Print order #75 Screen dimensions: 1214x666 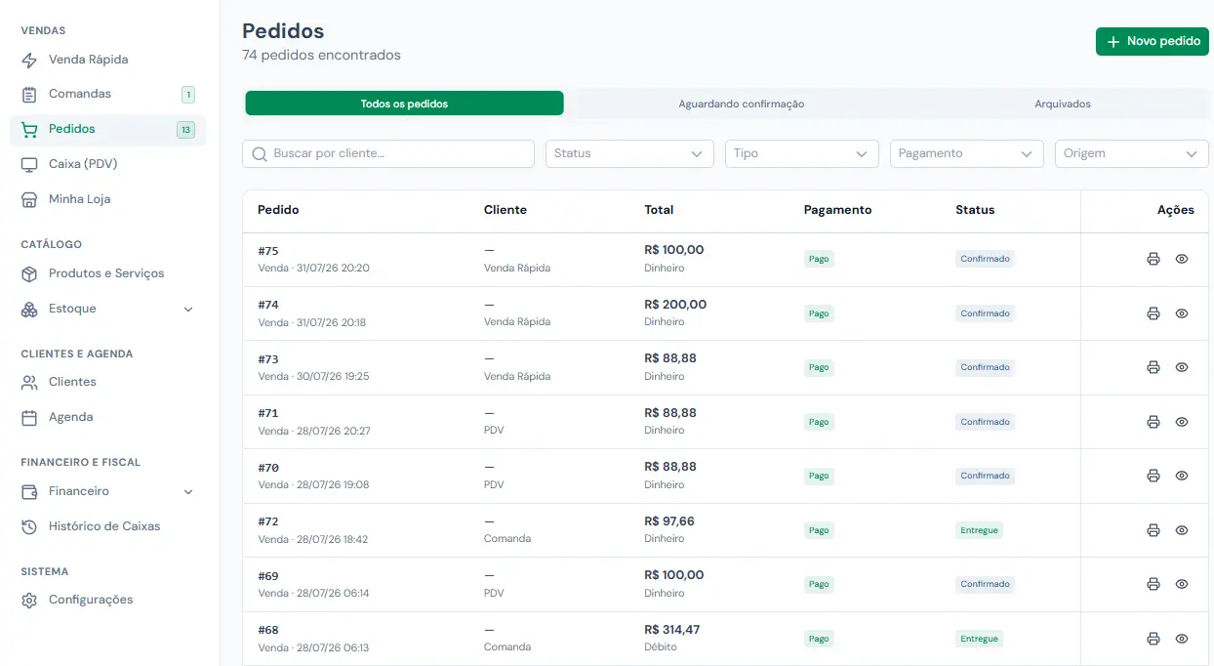1153,259
